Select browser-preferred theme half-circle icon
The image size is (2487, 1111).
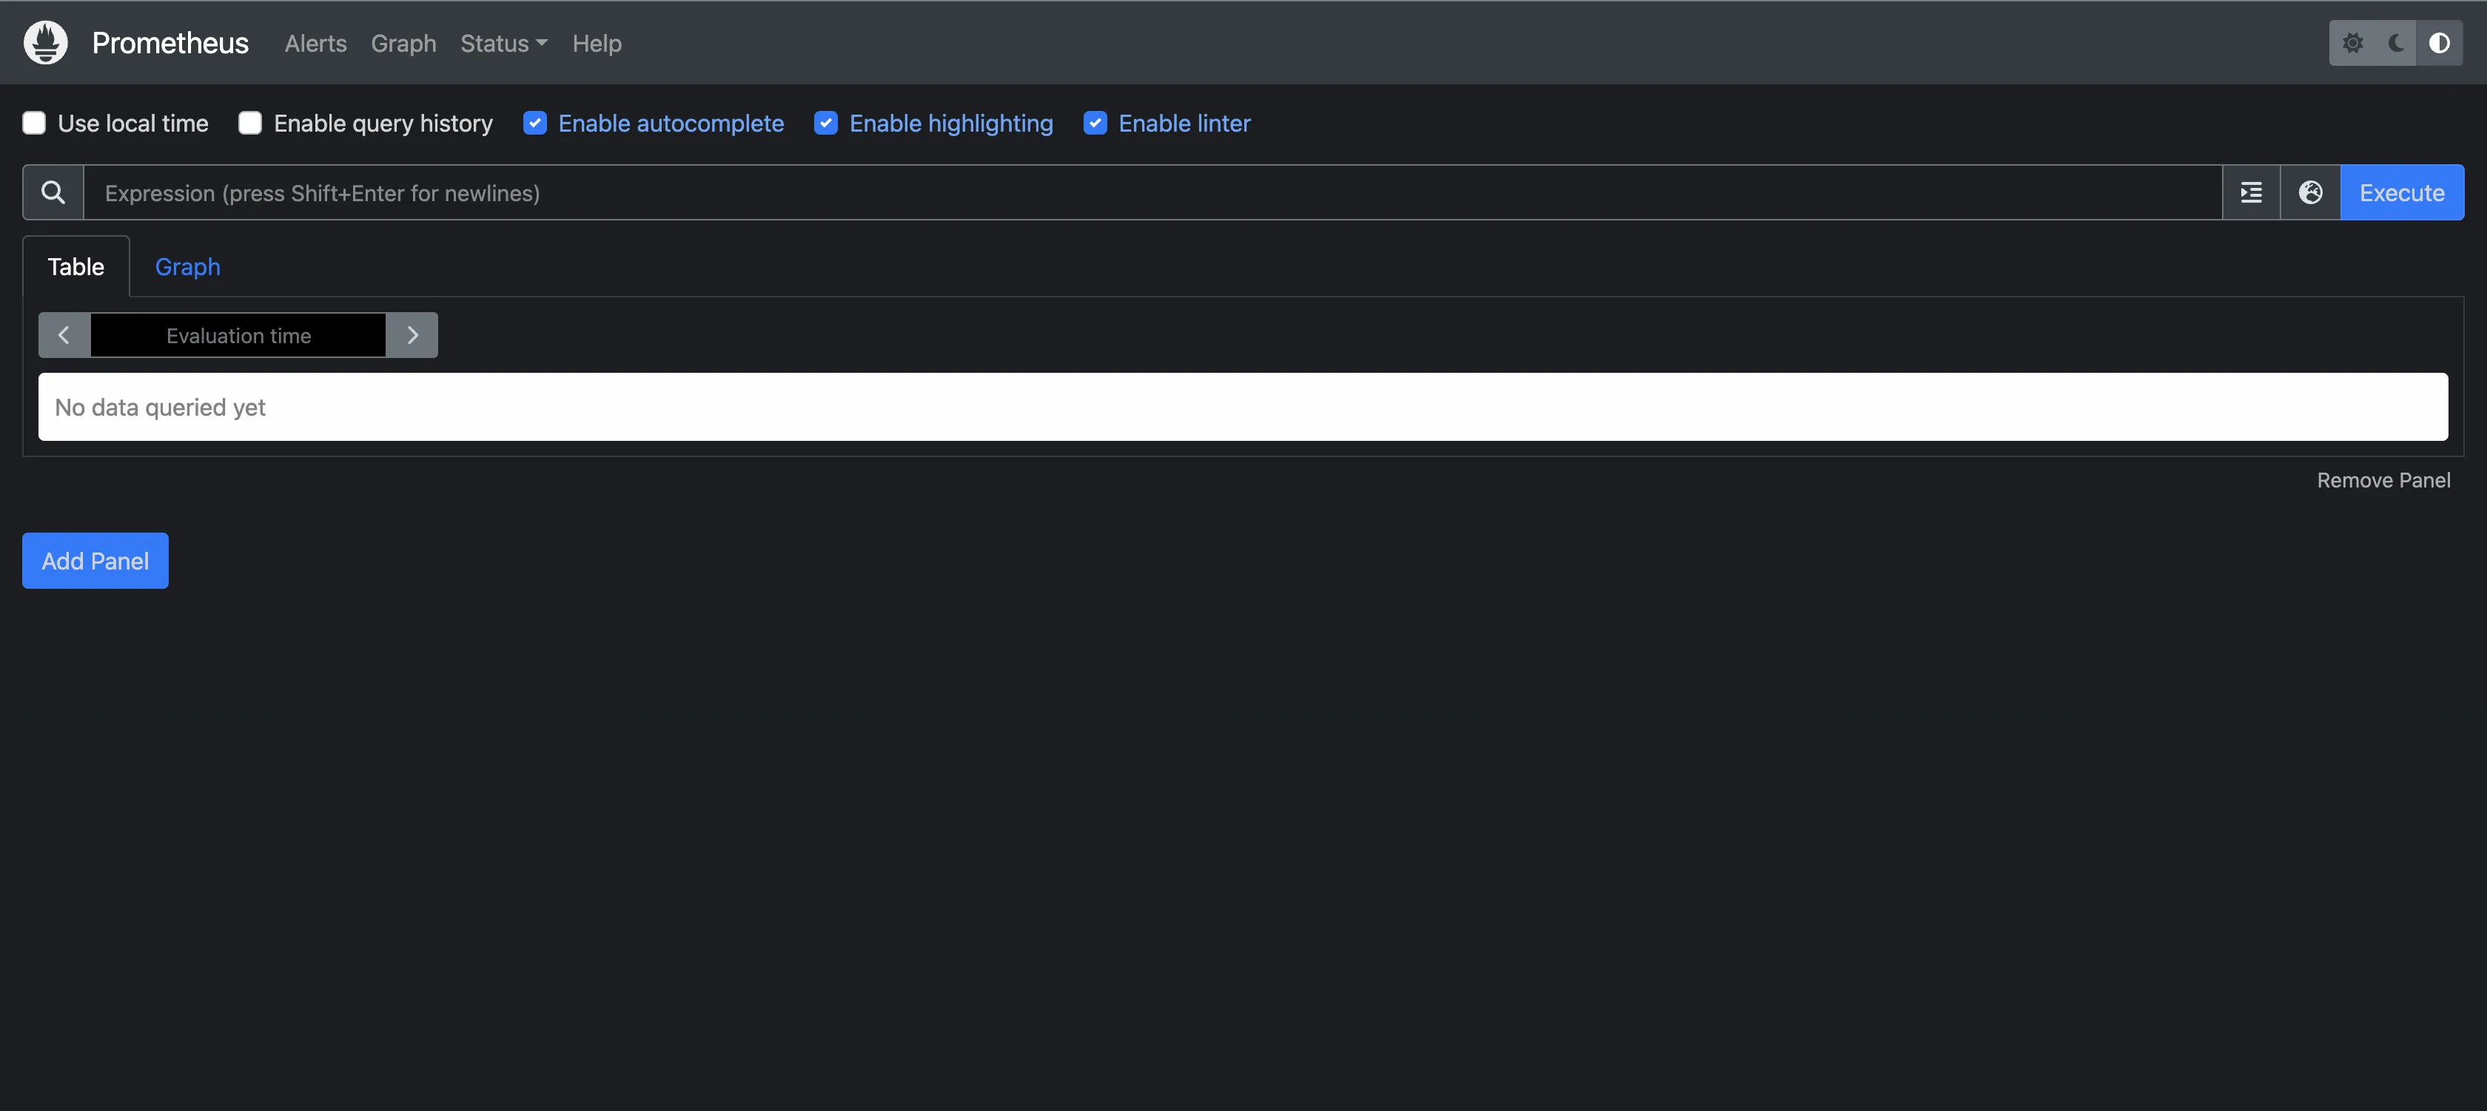tap(2439, 42)
